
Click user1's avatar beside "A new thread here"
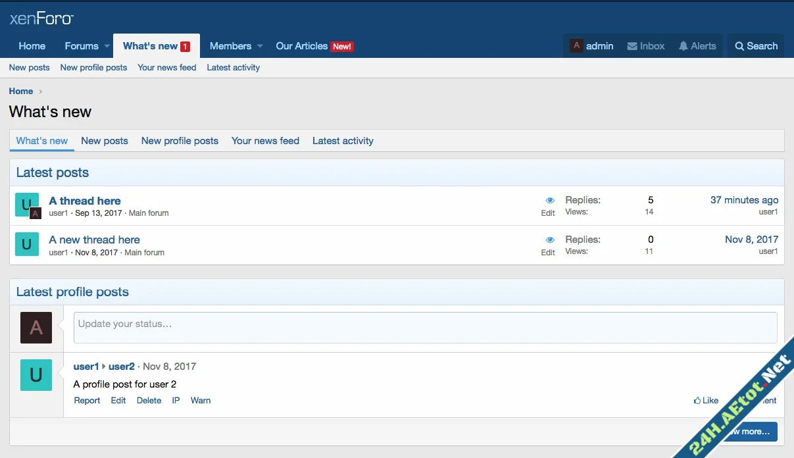[26, 244]
